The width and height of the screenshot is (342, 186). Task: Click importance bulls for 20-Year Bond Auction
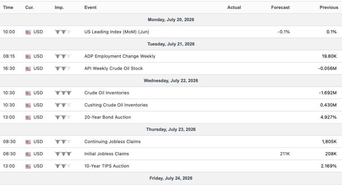pyautogui.click(x=63, y=117)
